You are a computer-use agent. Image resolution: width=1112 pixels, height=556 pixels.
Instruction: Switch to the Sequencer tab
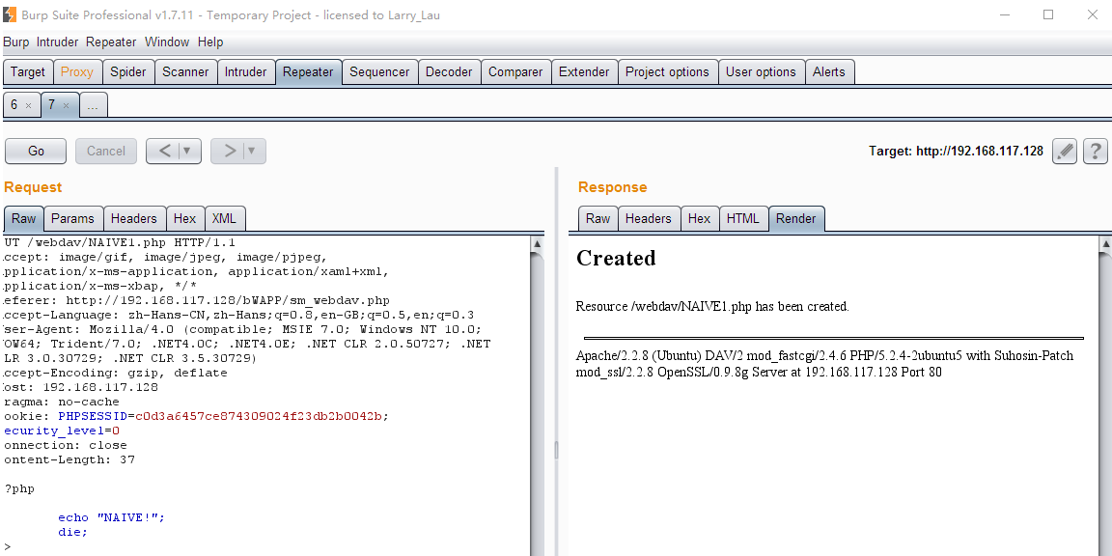(379, 72)
